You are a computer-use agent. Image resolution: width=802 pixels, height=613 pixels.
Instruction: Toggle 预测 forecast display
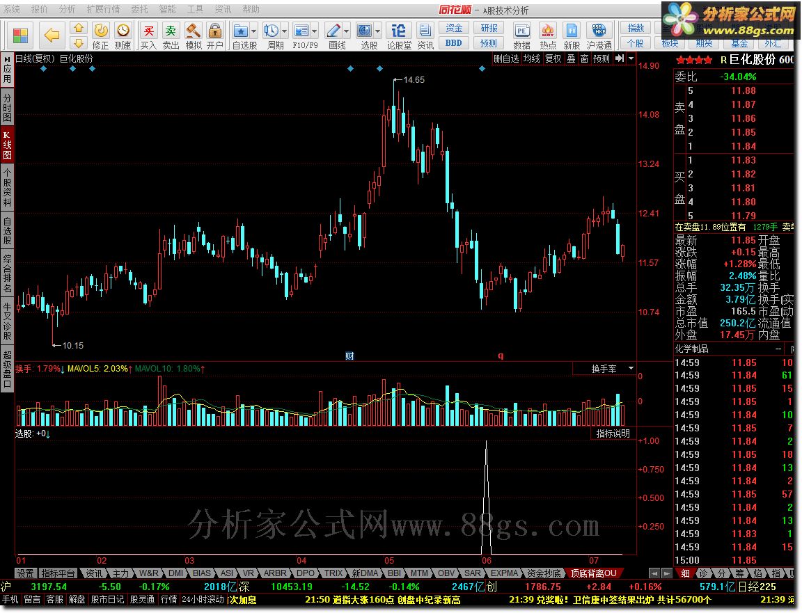(x=601, y=58)
